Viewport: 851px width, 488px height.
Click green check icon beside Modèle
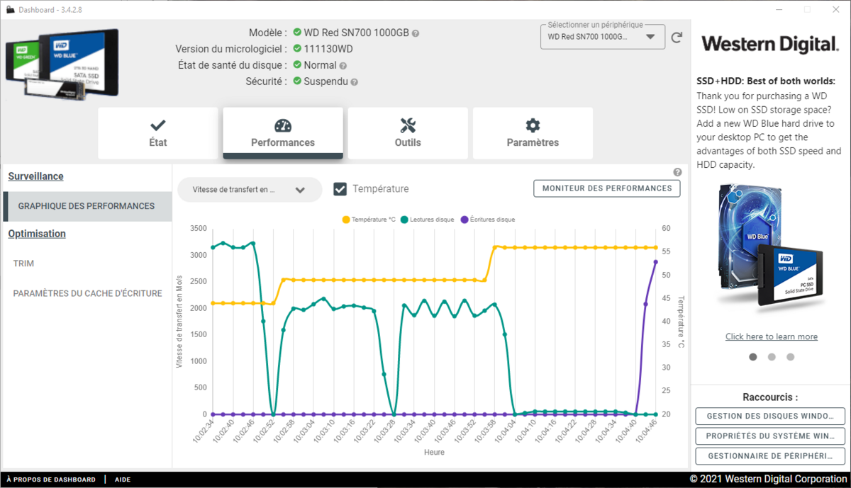tap(297, 33)
